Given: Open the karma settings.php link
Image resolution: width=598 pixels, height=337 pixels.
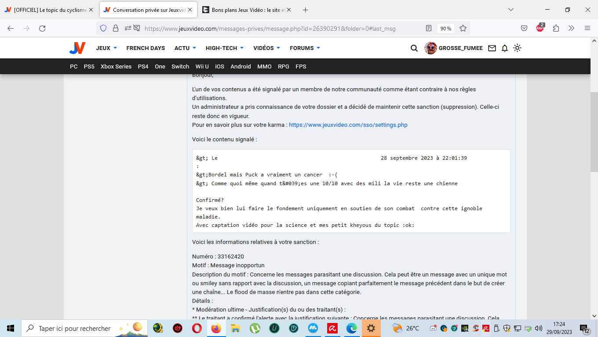Looking at the screenshot, I should (x=348, y=125).
